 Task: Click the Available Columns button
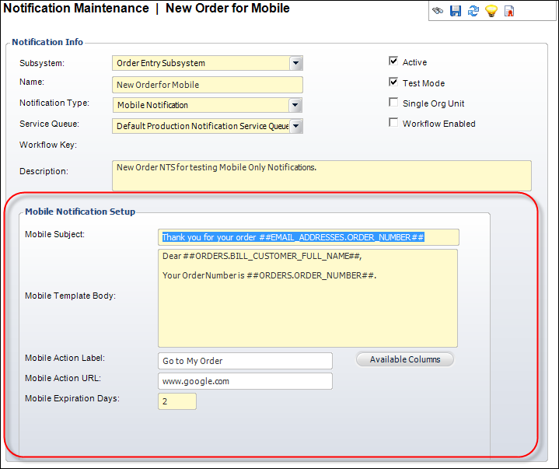coord(405,359)
